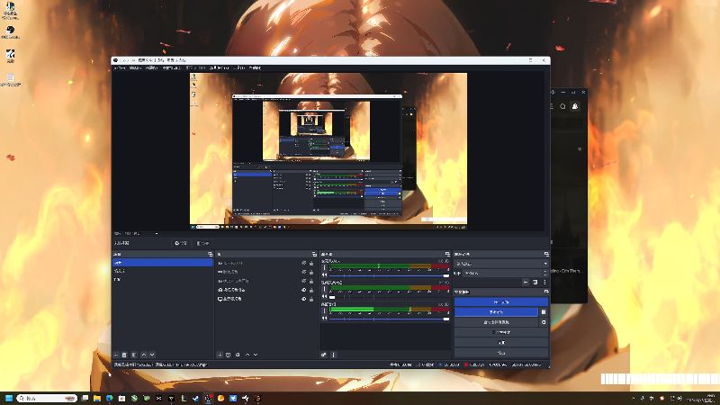Open scene filters icon in Scenes toolbar
Image resolution: width=720 pixels, height=405 pixels.
coord(134,355)
